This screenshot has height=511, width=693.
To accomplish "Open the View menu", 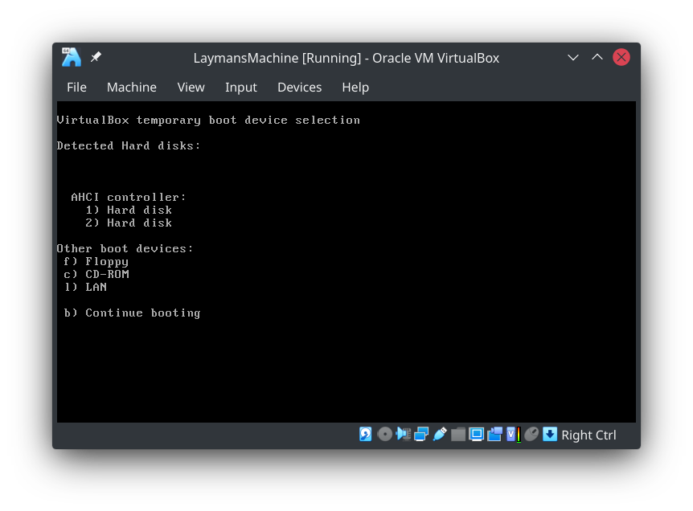I will click(191, 88).
